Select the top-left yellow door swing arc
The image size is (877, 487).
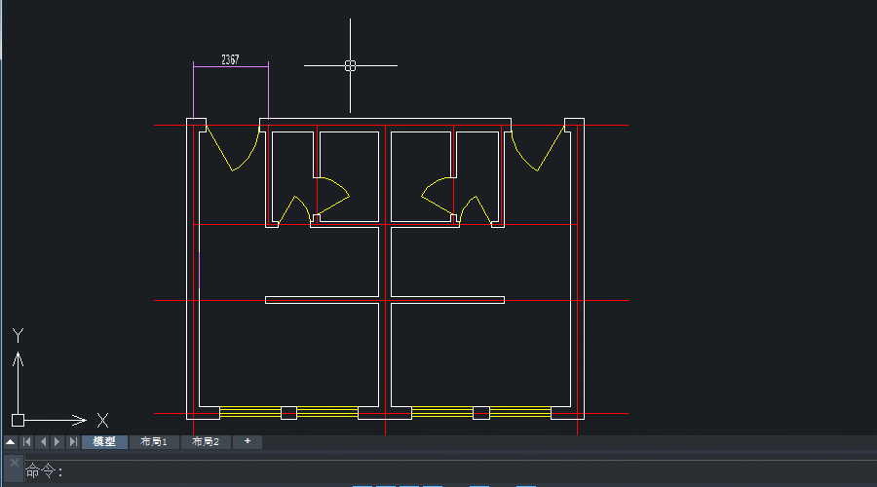click(x=253, y=154)
